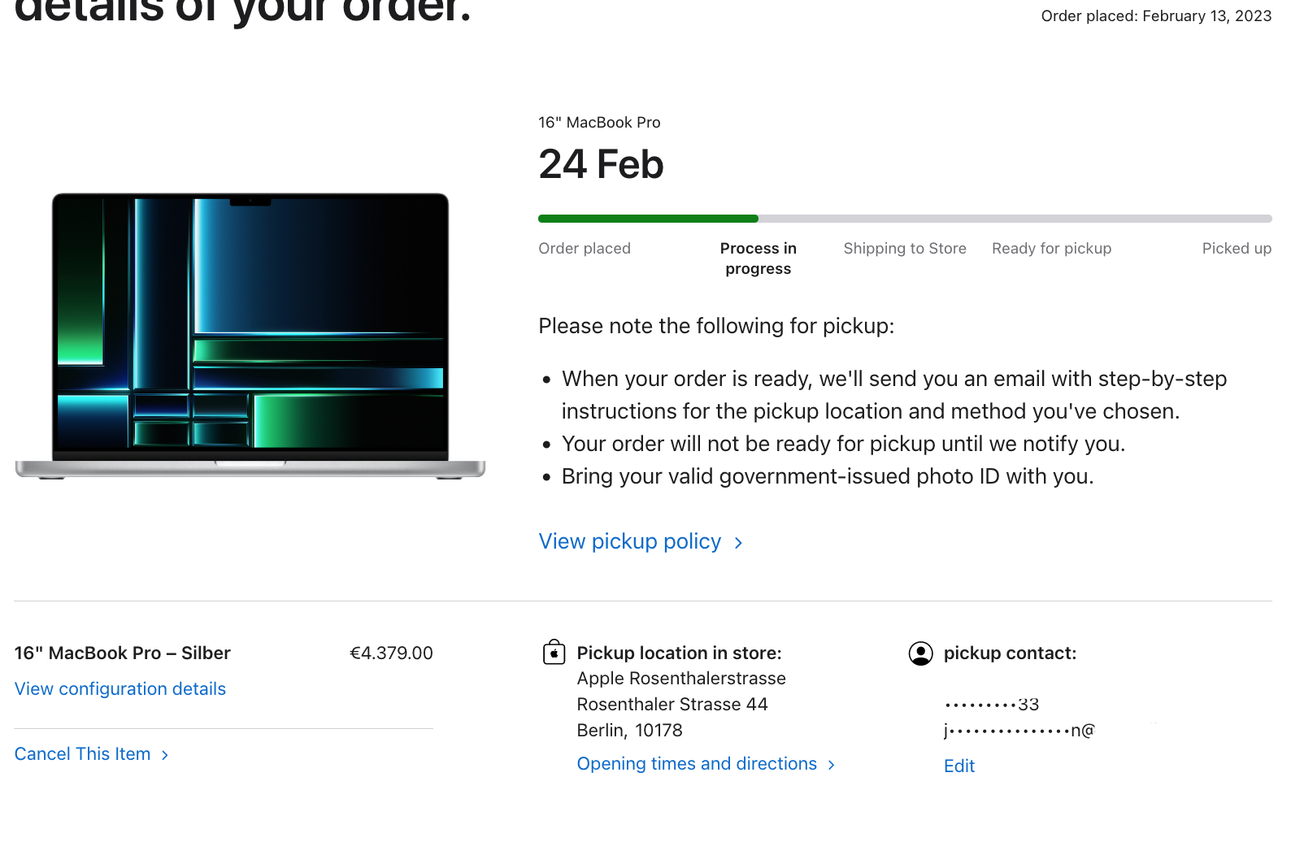Click the grey unfilled progress bar section
Screen dimensions: 1291x842
[1015, 219]
